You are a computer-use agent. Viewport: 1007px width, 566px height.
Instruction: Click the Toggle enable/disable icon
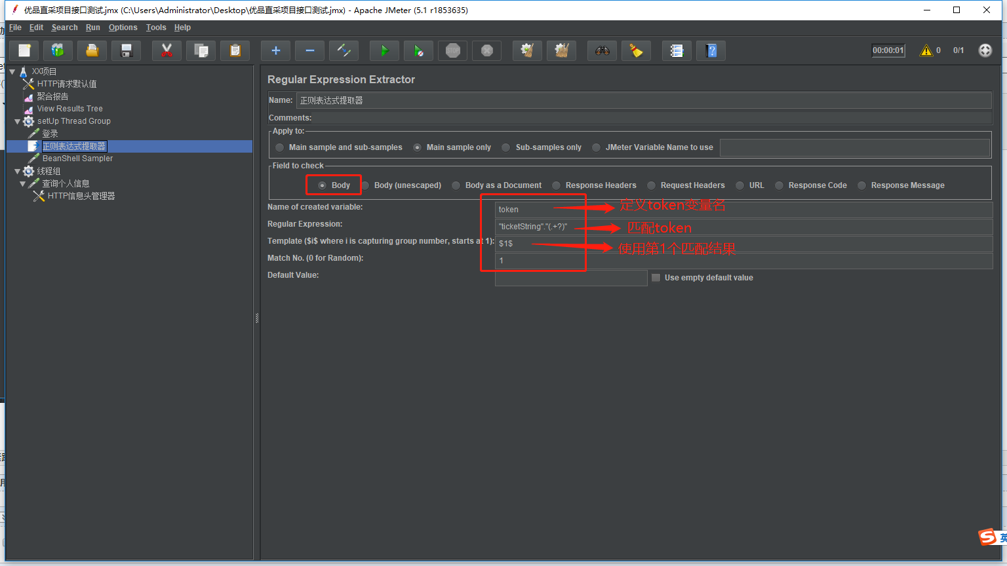tap(344, 50)
